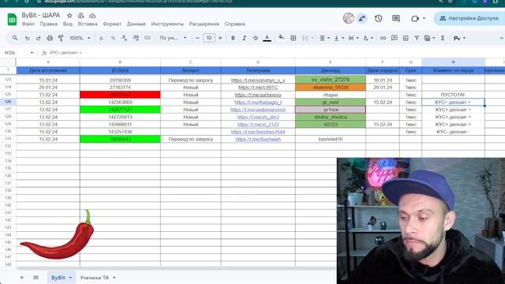The width and height of the screenshot is (505, 284).
Task: Open the name box dropdown arrow
Action: click(32, 53)
